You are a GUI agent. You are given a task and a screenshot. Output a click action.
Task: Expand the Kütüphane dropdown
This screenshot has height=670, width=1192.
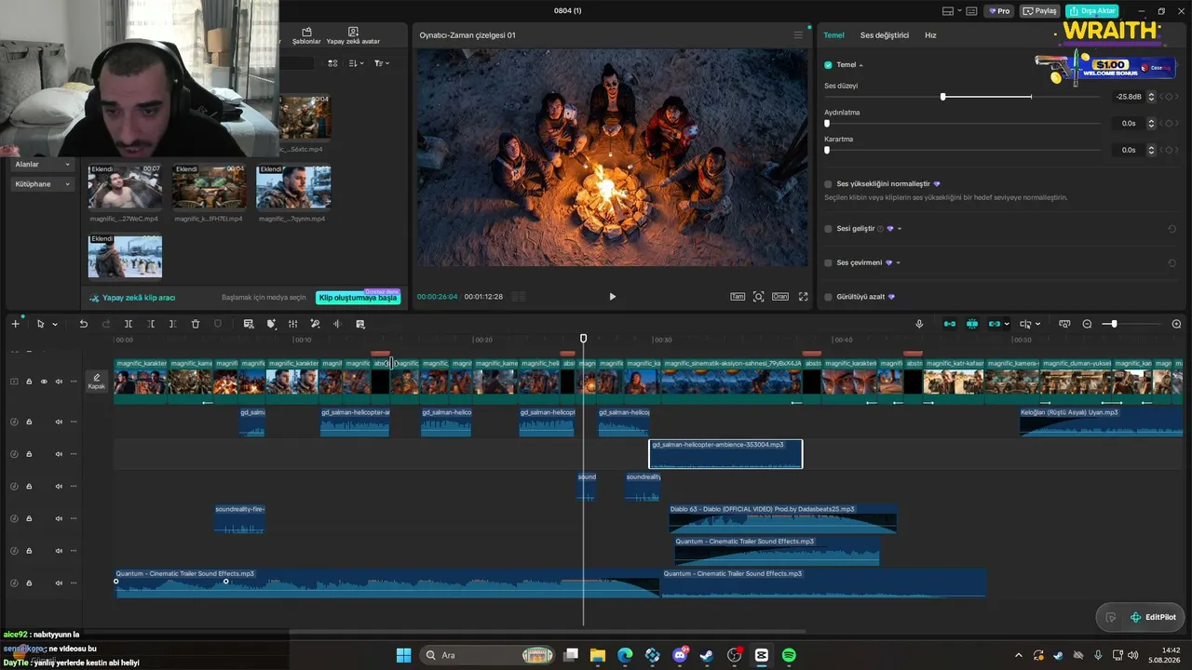[x=42, y=184]
